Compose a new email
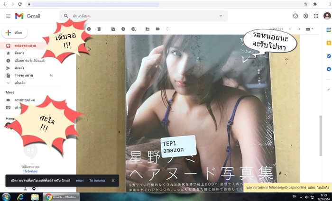 [x=15, y=33]
